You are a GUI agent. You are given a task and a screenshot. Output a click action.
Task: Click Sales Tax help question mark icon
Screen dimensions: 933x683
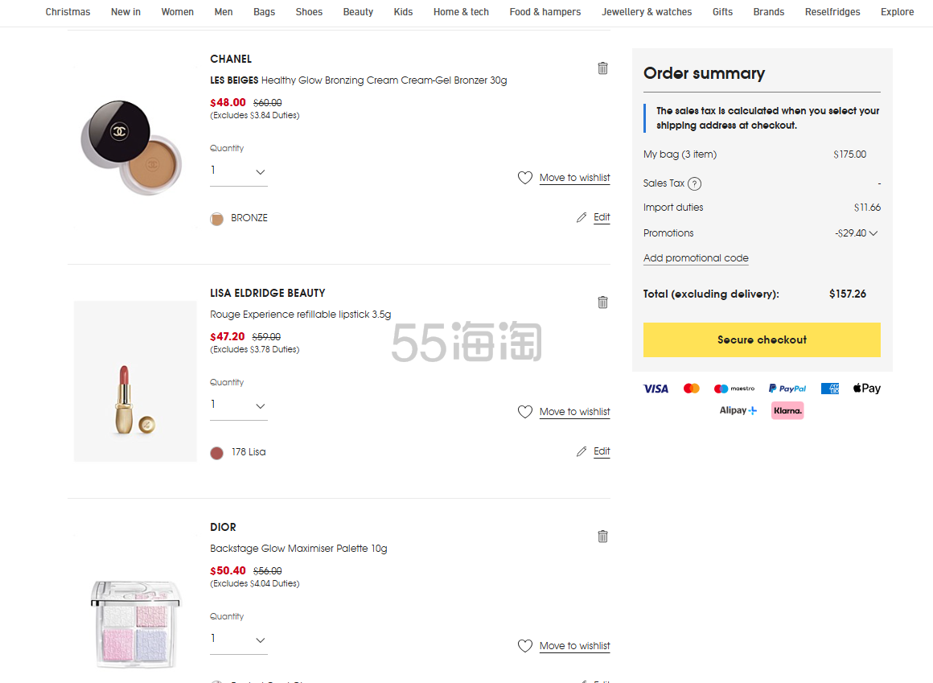(695, 183)
